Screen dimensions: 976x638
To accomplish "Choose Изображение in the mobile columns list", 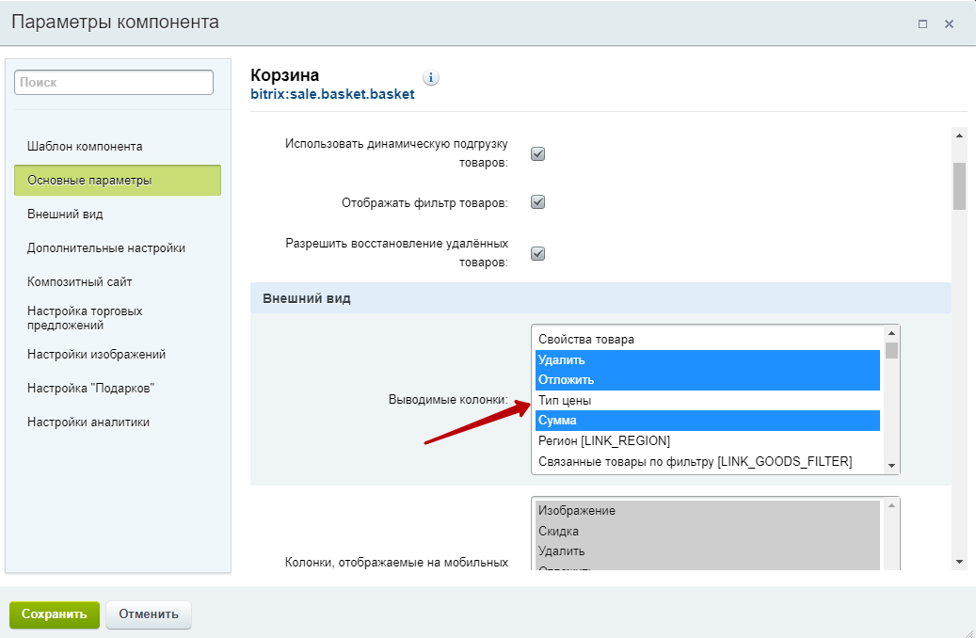I will point(576,511).
